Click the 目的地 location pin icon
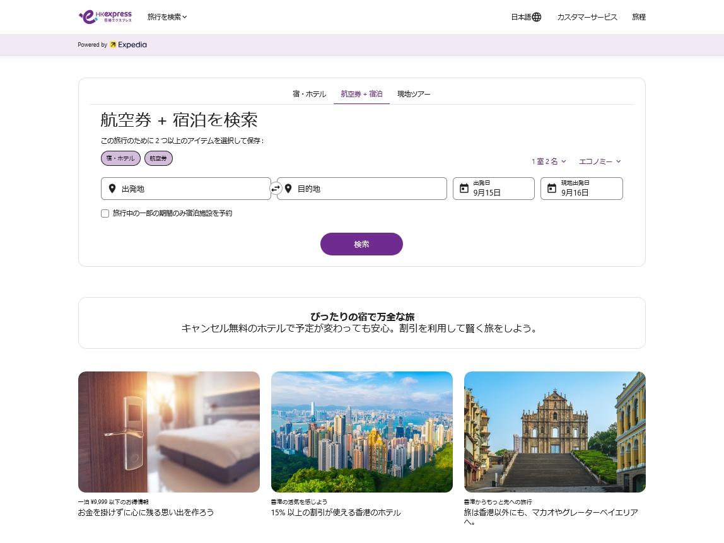 (288, 189)
